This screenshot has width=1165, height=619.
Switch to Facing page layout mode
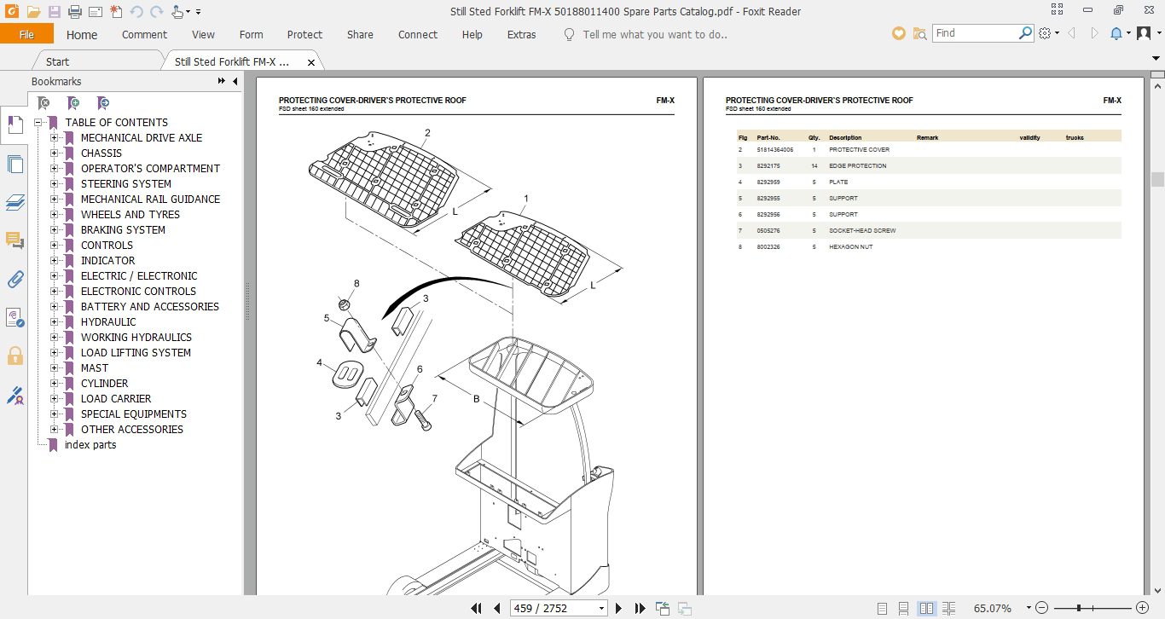click(927, 608)
